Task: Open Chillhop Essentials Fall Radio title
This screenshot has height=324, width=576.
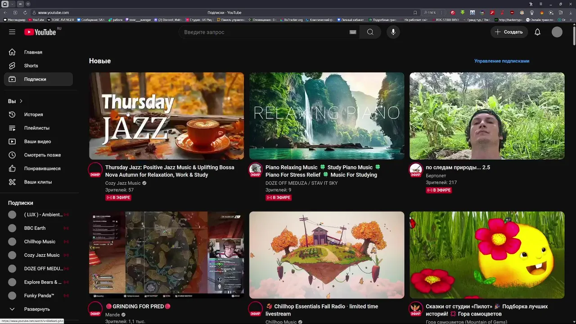Action: coord(322,310)
